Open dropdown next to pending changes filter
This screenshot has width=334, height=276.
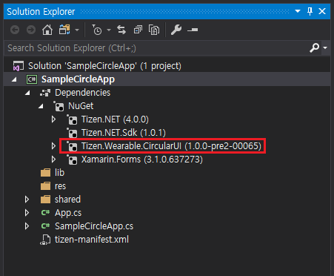[x=109, y=30]
